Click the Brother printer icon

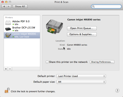point(8,29)
